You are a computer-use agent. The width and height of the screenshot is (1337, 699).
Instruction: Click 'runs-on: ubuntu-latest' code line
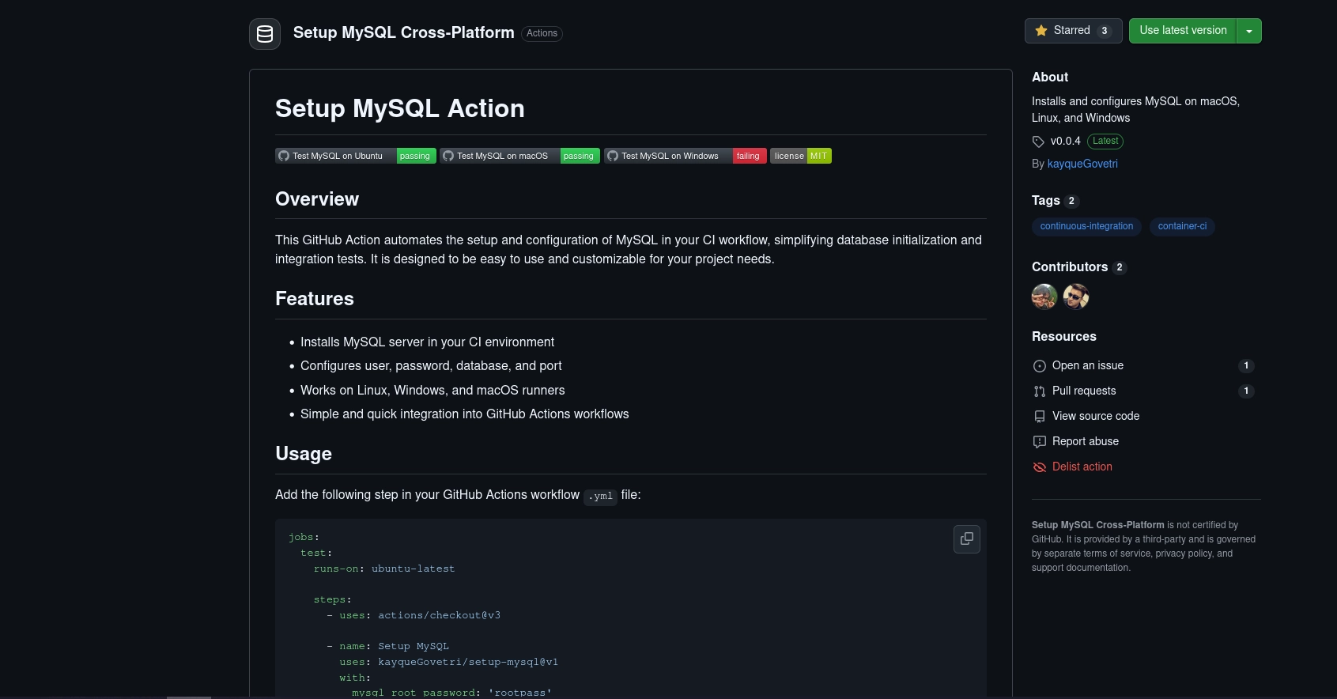tap(384, 569)
